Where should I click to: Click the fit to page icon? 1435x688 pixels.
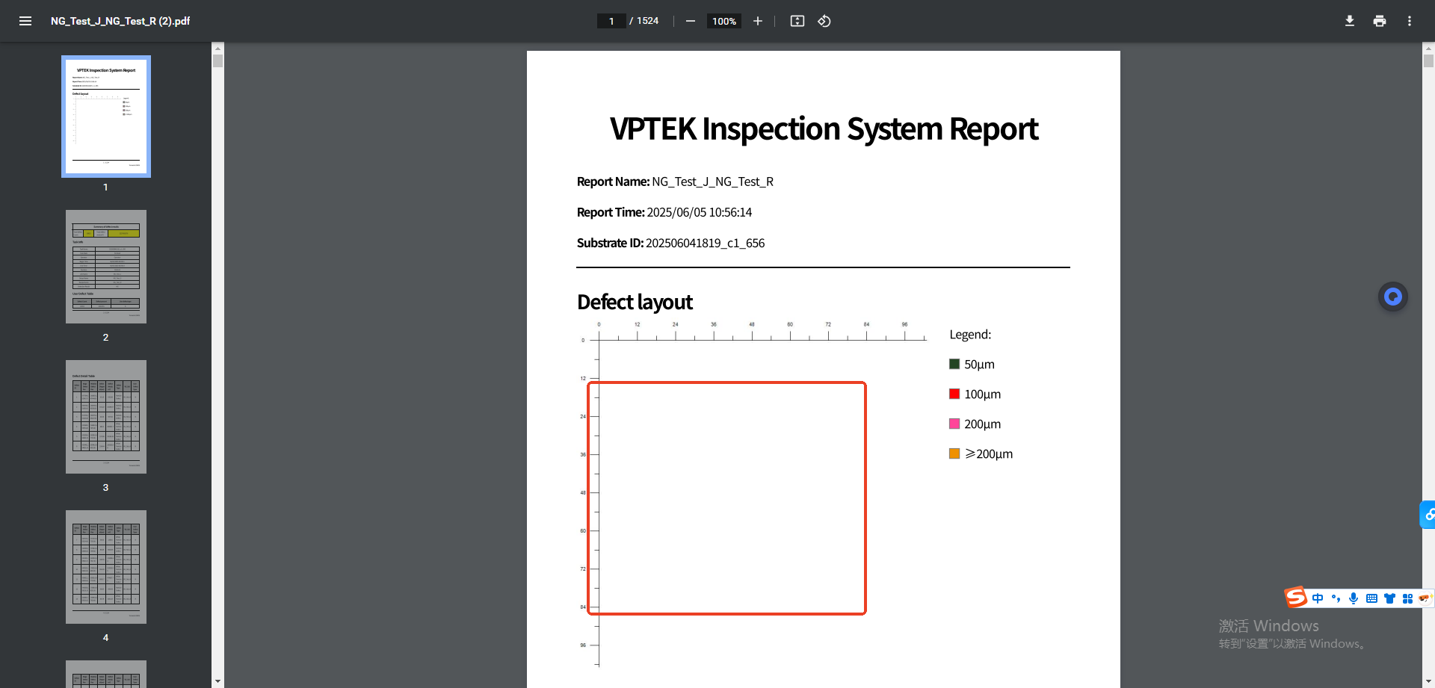tap(797, 21)
